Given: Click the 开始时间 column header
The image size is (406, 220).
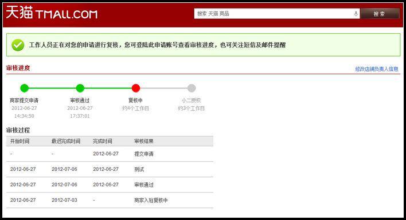Looking at the screenshot, I should tap(19, 141).
